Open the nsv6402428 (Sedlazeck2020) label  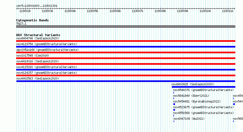(193, 84)
